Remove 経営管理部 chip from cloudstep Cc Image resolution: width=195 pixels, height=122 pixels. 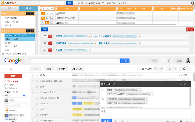point(96,43)
